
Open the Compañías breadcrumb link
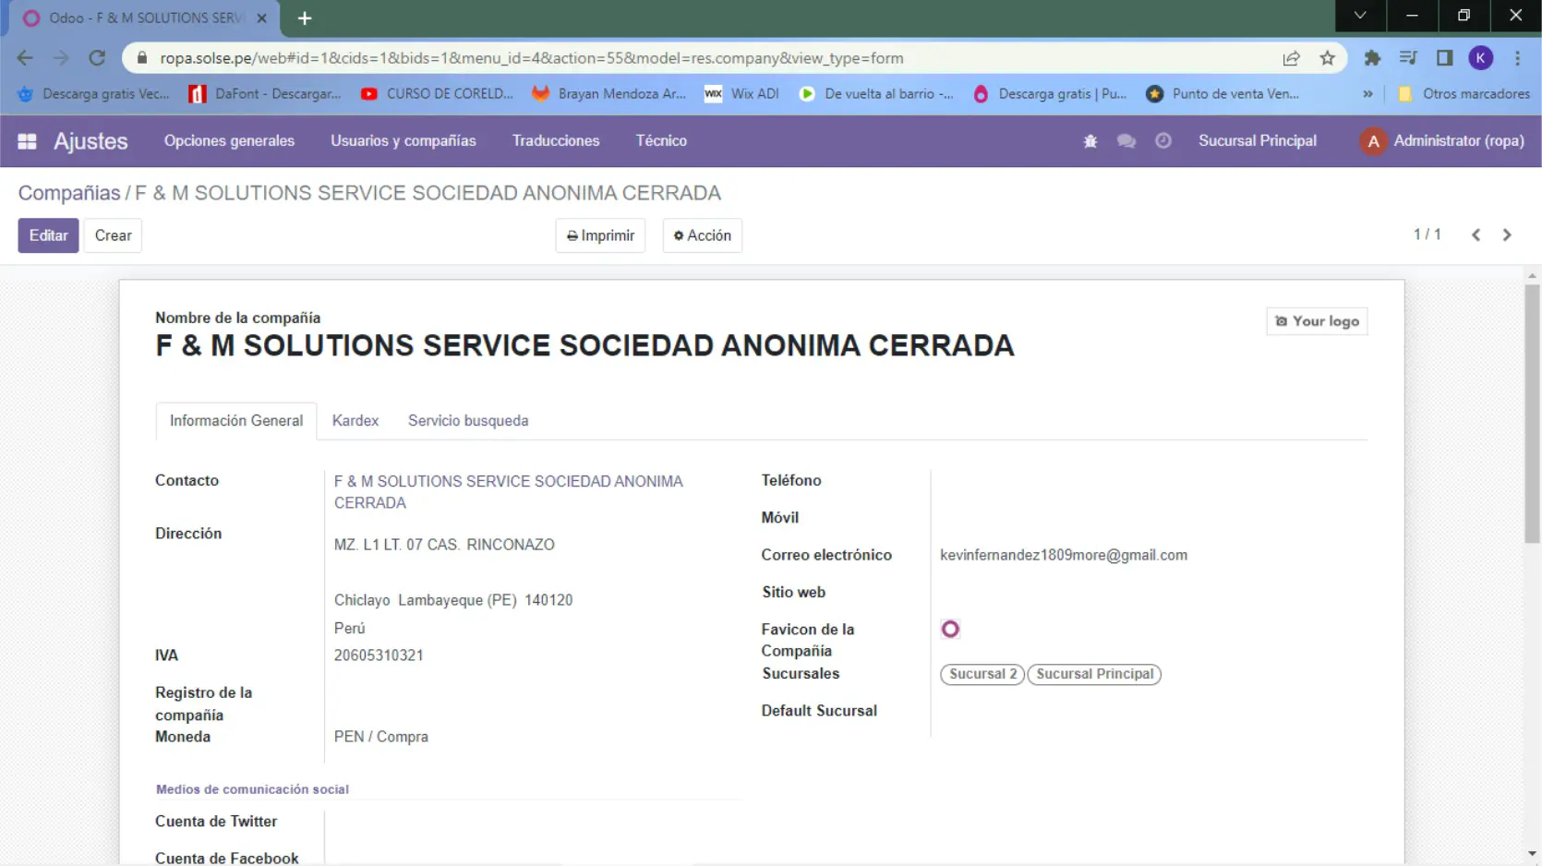tap(69, 193)
